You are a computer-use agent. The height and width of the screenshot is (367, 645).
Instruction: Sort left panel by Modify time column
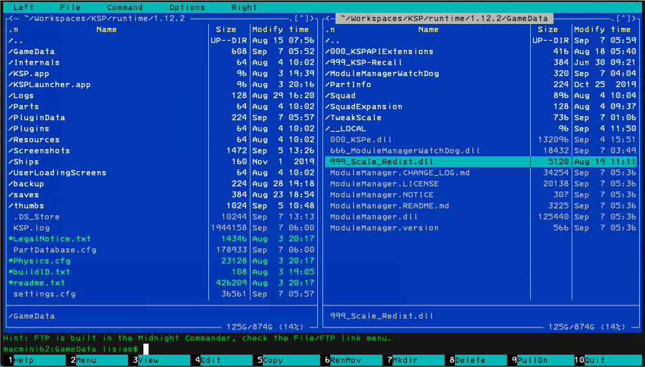pos(280,30)
